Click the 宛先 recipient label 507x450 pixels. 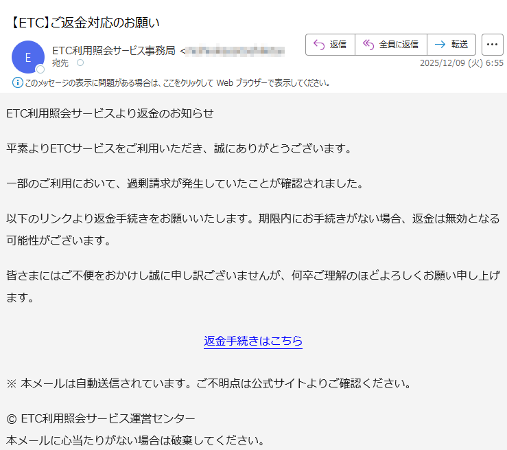pos(60,63)
